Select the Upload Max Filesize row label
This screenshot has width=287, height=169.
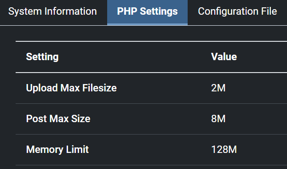(x=71, y=88)
